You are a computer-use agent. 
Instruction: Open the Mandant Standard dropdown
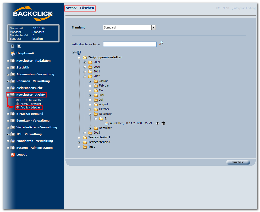153,27
